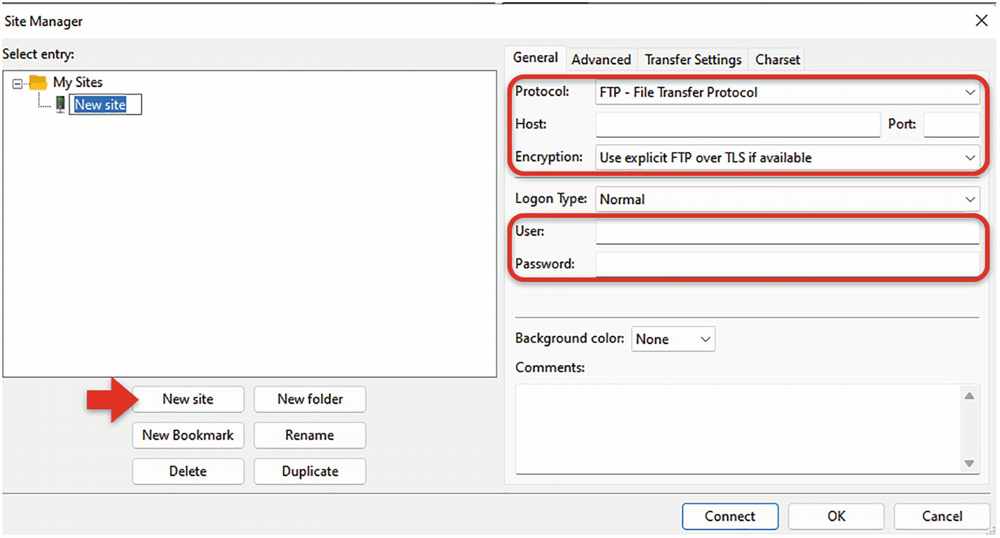Open the Transfer Settings tab
The width and height of the screenshot is (1000, 538).
click(692, 60)
